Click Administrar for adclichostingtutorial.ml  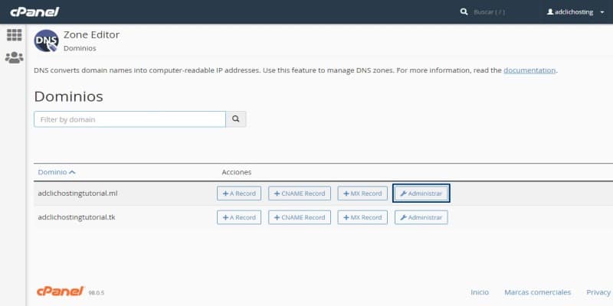tap(421, 194)
